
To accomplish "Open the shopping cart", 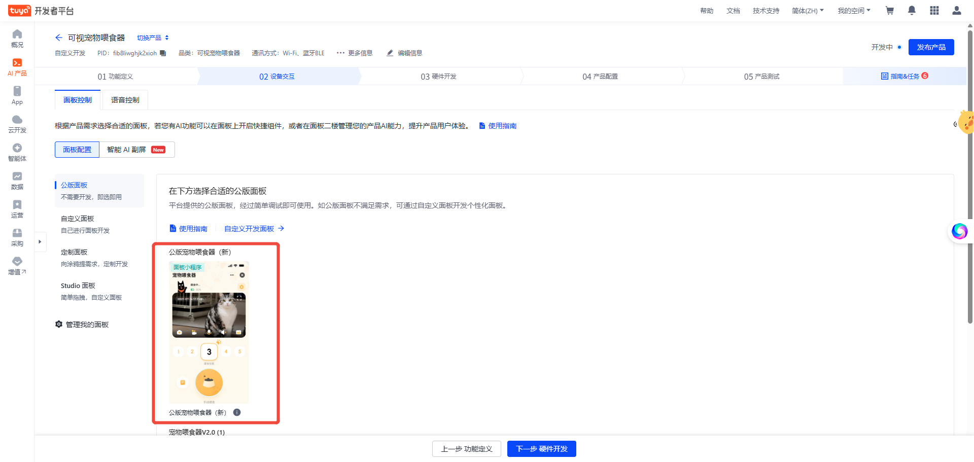I will point(889,10).
